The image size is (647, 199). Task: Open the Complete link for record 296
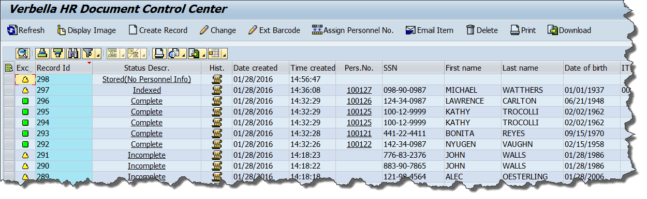click(x=147, y=101)
